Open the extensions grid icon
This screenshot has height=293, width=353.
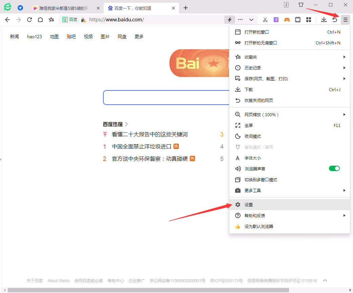click(x=309, y=20)
